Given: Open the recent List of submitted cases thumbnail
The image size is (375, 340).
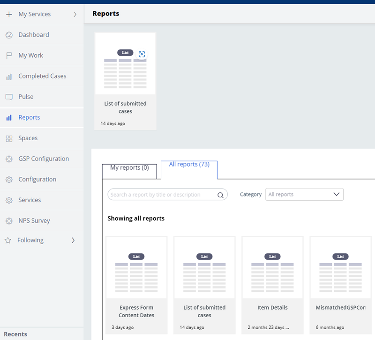Looking at the screenshot, I should coord(125,64).
